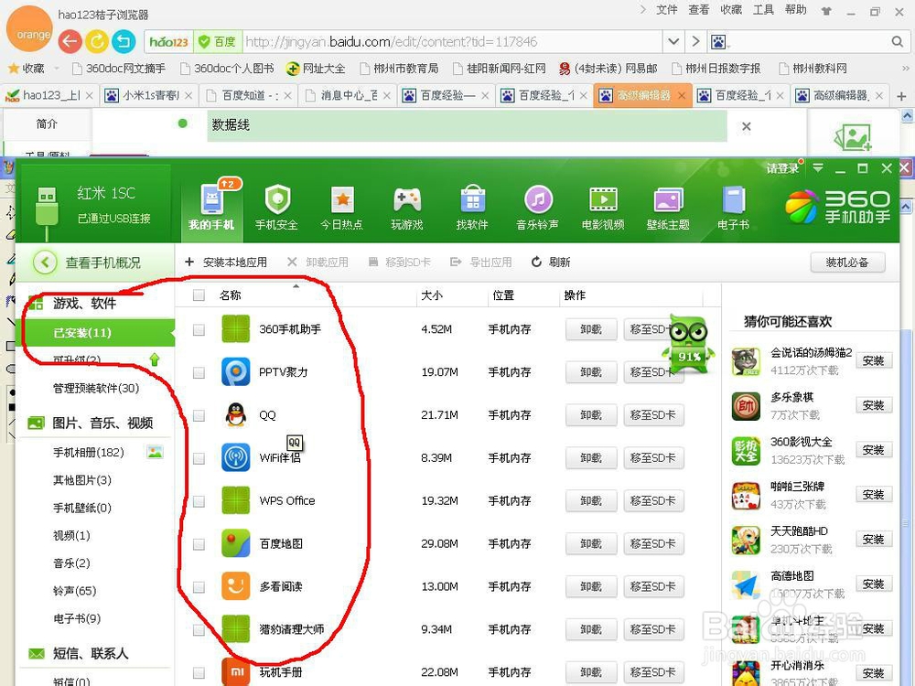Select 已安装(11) in the sidebar

click(98, 333)
